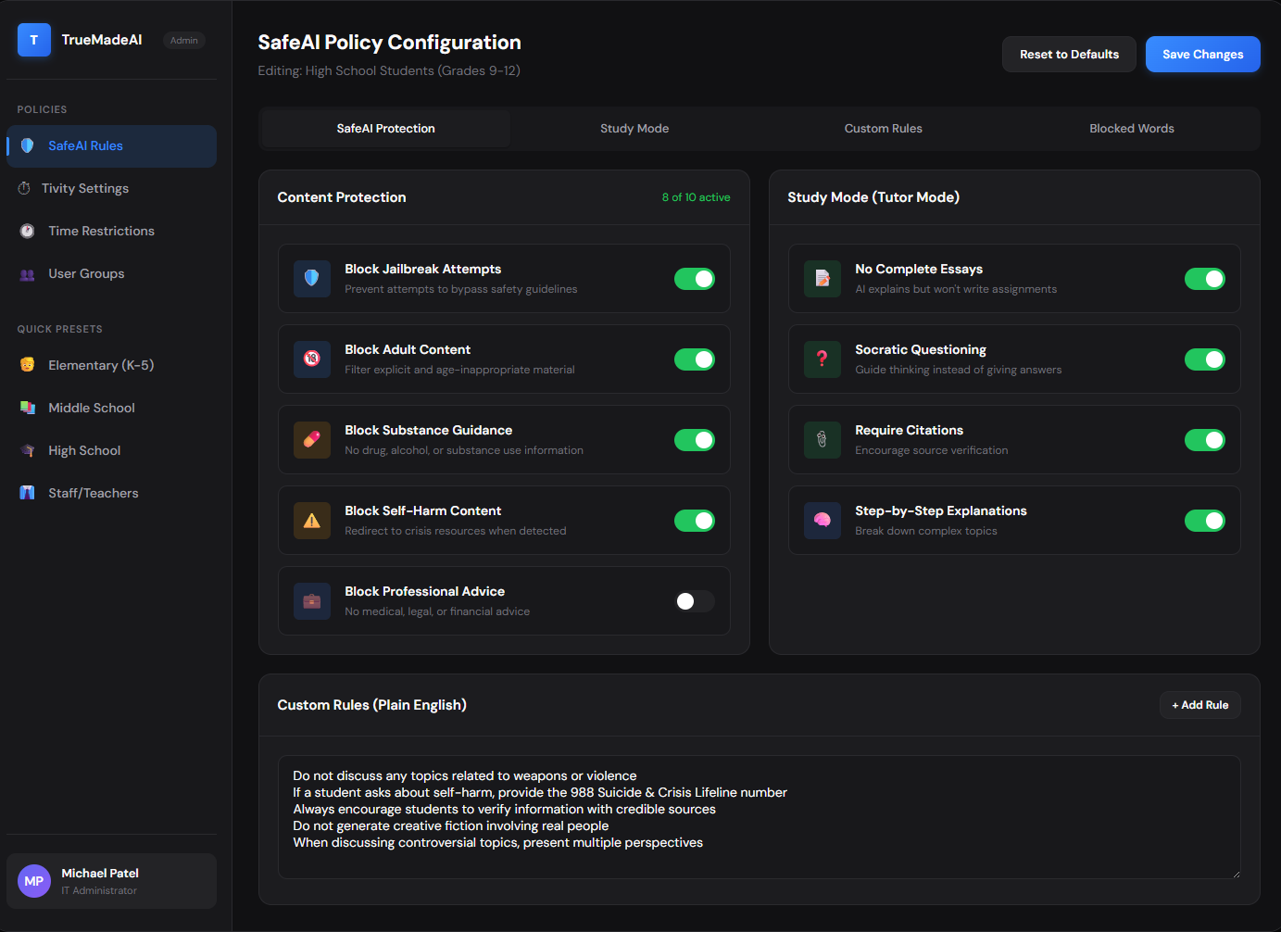Switch to the Study Mode tab

[634, 129]
